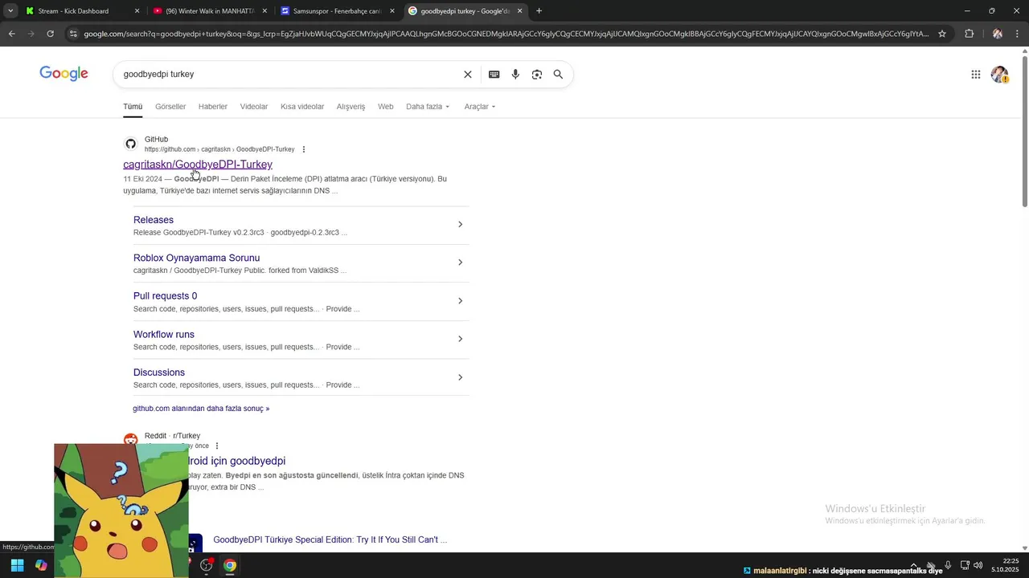The width and height of the screenshot is (1029, 578).
Task: View site information icon in address bar
Action: point(73,34)
